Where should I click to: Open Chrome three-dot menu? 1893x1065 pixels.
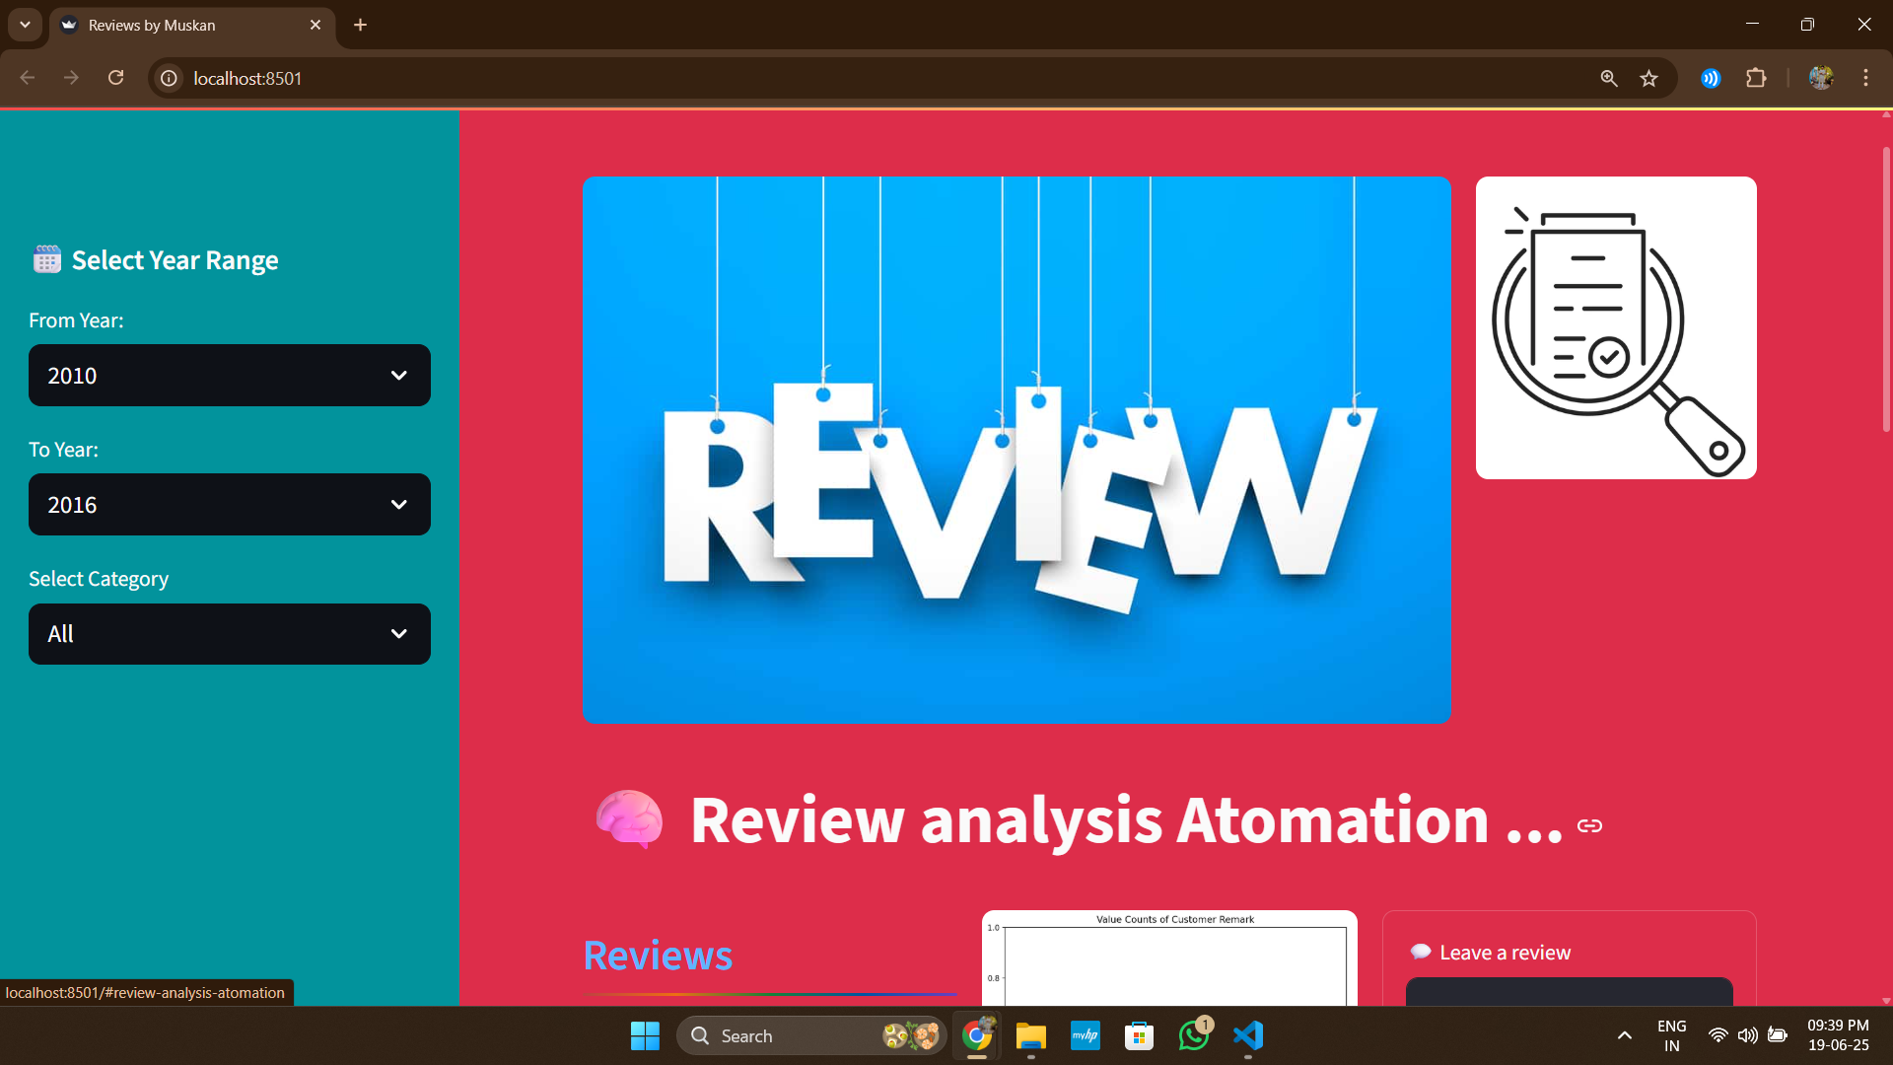pos(1865,78)
